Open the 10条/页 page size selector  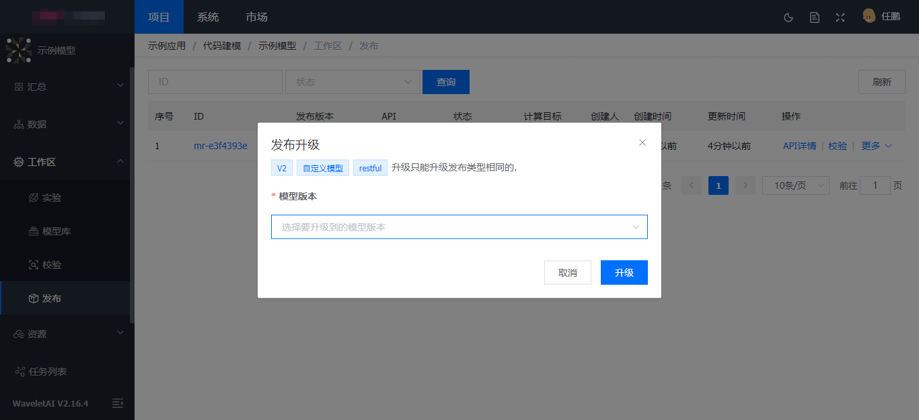coord(795,185)
